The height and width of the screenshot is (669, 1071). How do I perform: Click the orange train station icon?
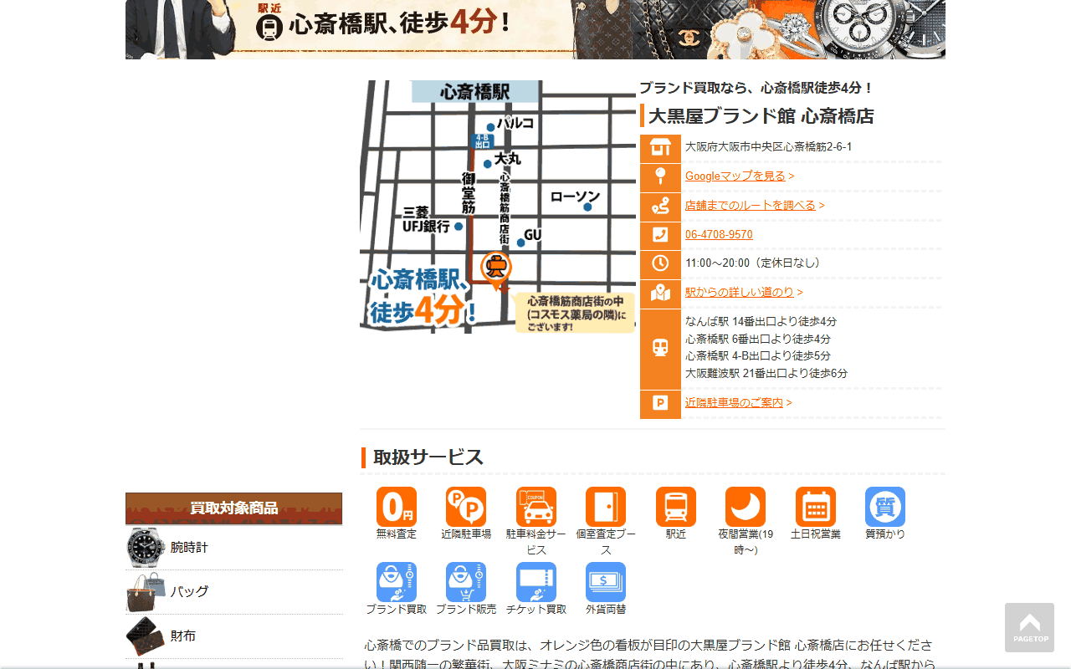click(660, 349)
